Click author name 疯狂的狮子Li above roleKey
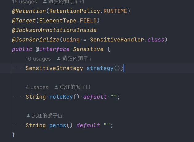 click(75, 87)
